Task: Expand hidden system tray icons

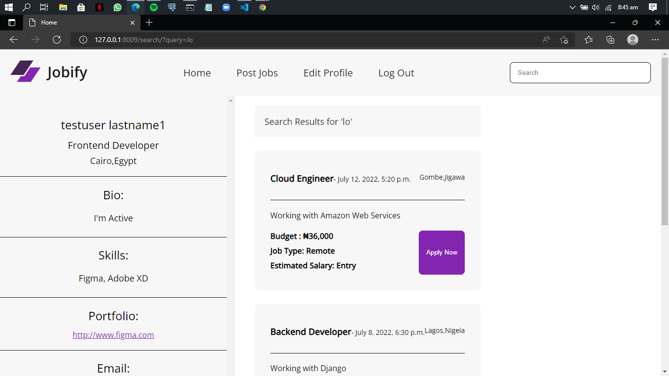Action: click(x=572, y=7)
